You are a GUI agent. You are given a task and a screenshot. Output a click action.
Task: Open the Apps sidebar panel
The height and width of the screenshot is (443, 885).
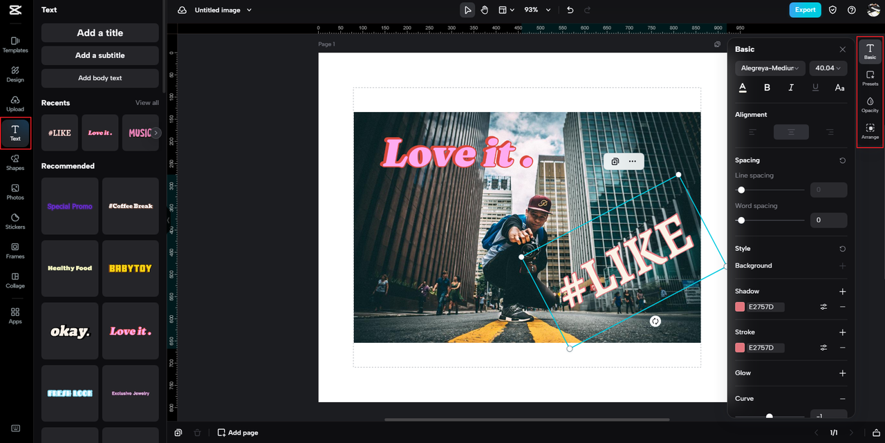(15, 316)
